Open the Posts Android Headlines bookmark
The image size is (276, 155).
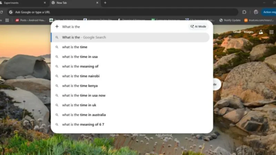[x=30, y=20]
